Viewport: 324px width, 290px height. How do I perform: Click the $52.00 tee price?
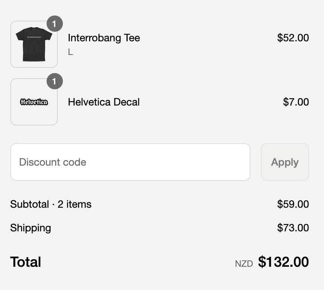[x=293, y=38]
